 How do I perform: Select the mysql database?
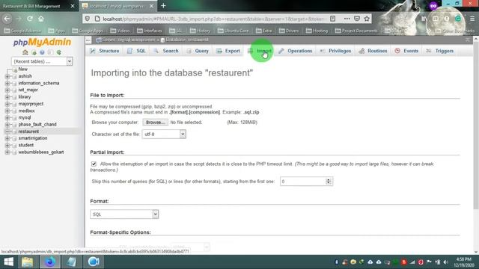[x=25, y=117]
